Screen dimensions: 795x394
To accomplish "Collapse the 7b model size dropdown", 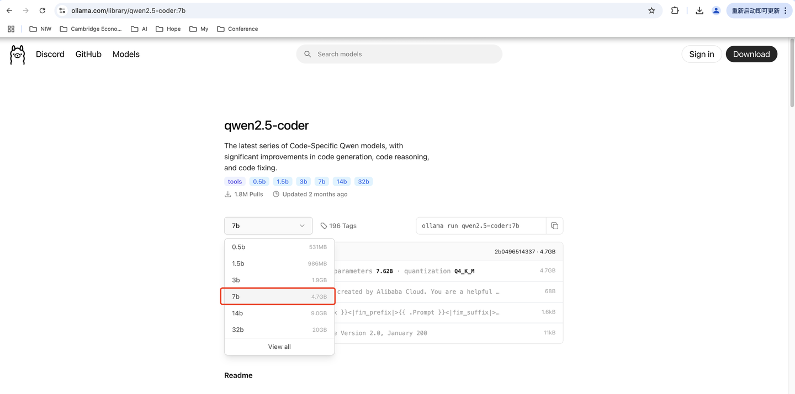I will (268, 226).
